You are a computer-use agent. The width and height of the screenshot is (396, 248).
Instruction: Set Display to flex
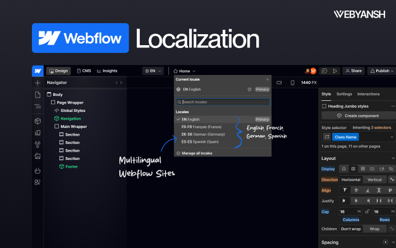[353, 169]
